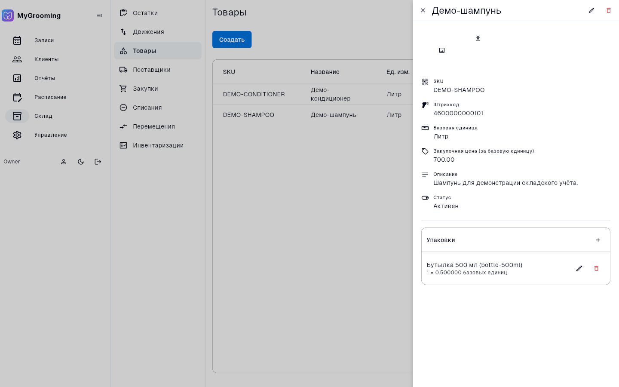Add a new packaging with the plus icon
This screenshot has width=619, height=387.
pyautogui.click(x=598, y=240)
